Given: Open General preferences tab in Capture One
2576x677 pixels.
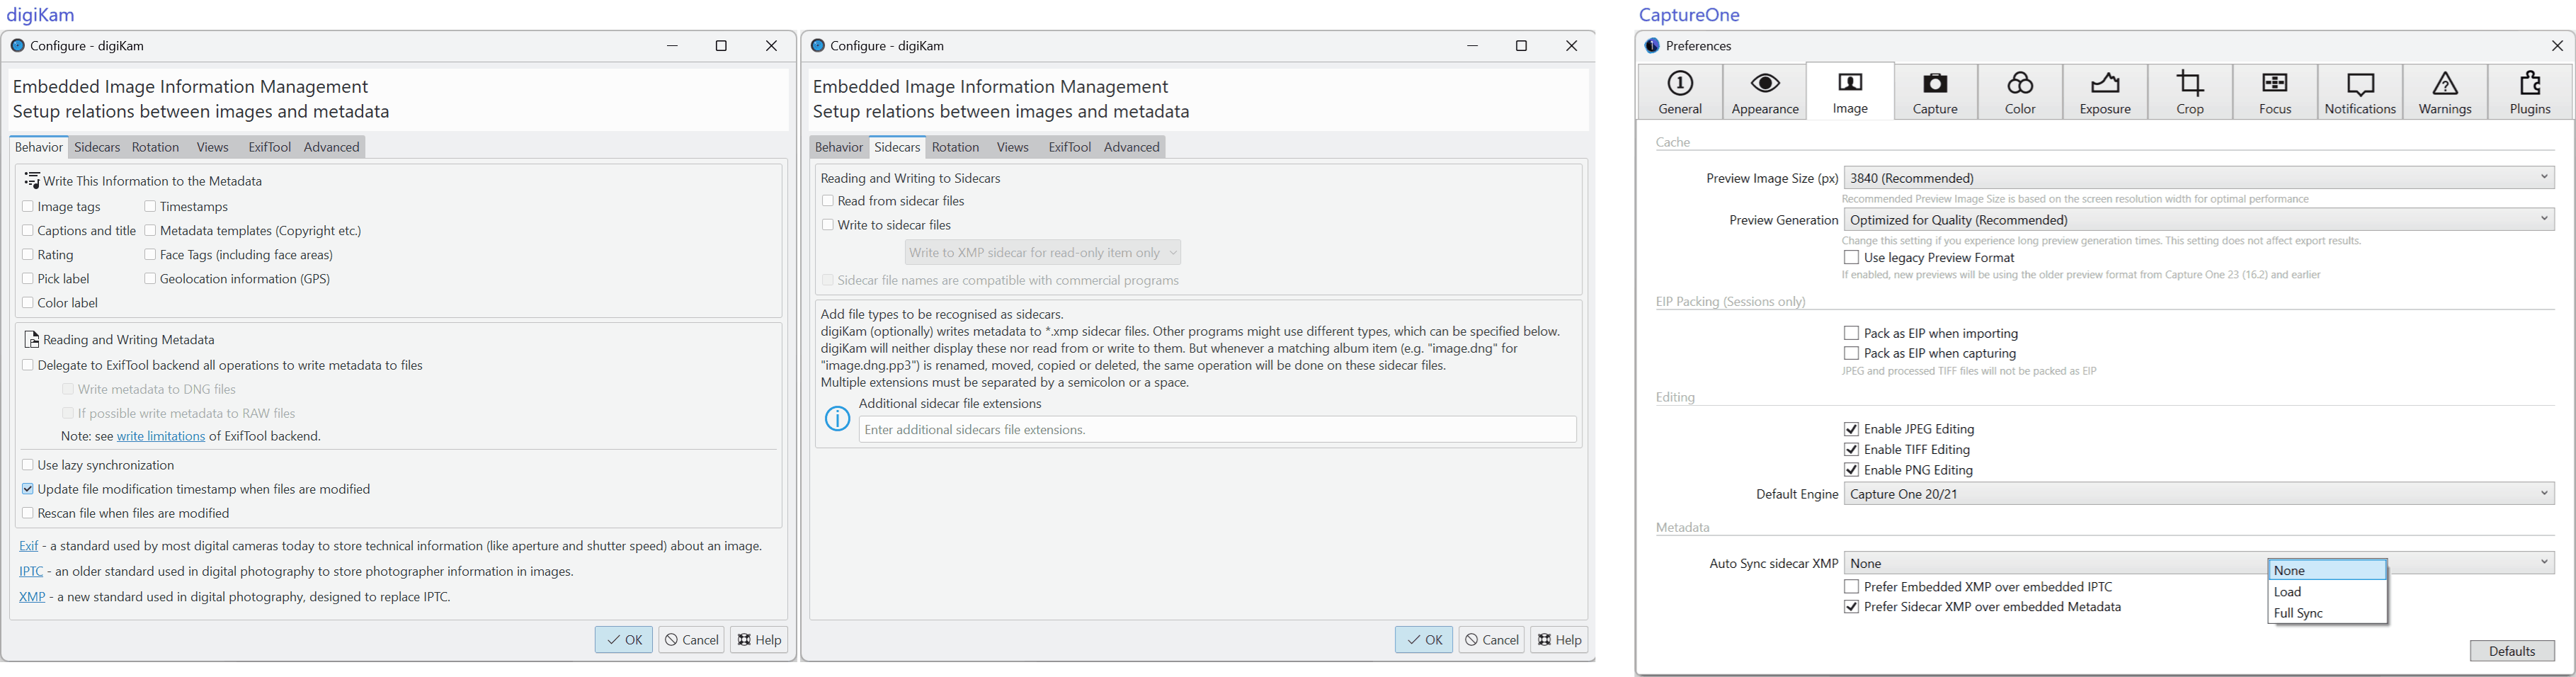Looking at the screenshot, I should (x=1680, y=93).
